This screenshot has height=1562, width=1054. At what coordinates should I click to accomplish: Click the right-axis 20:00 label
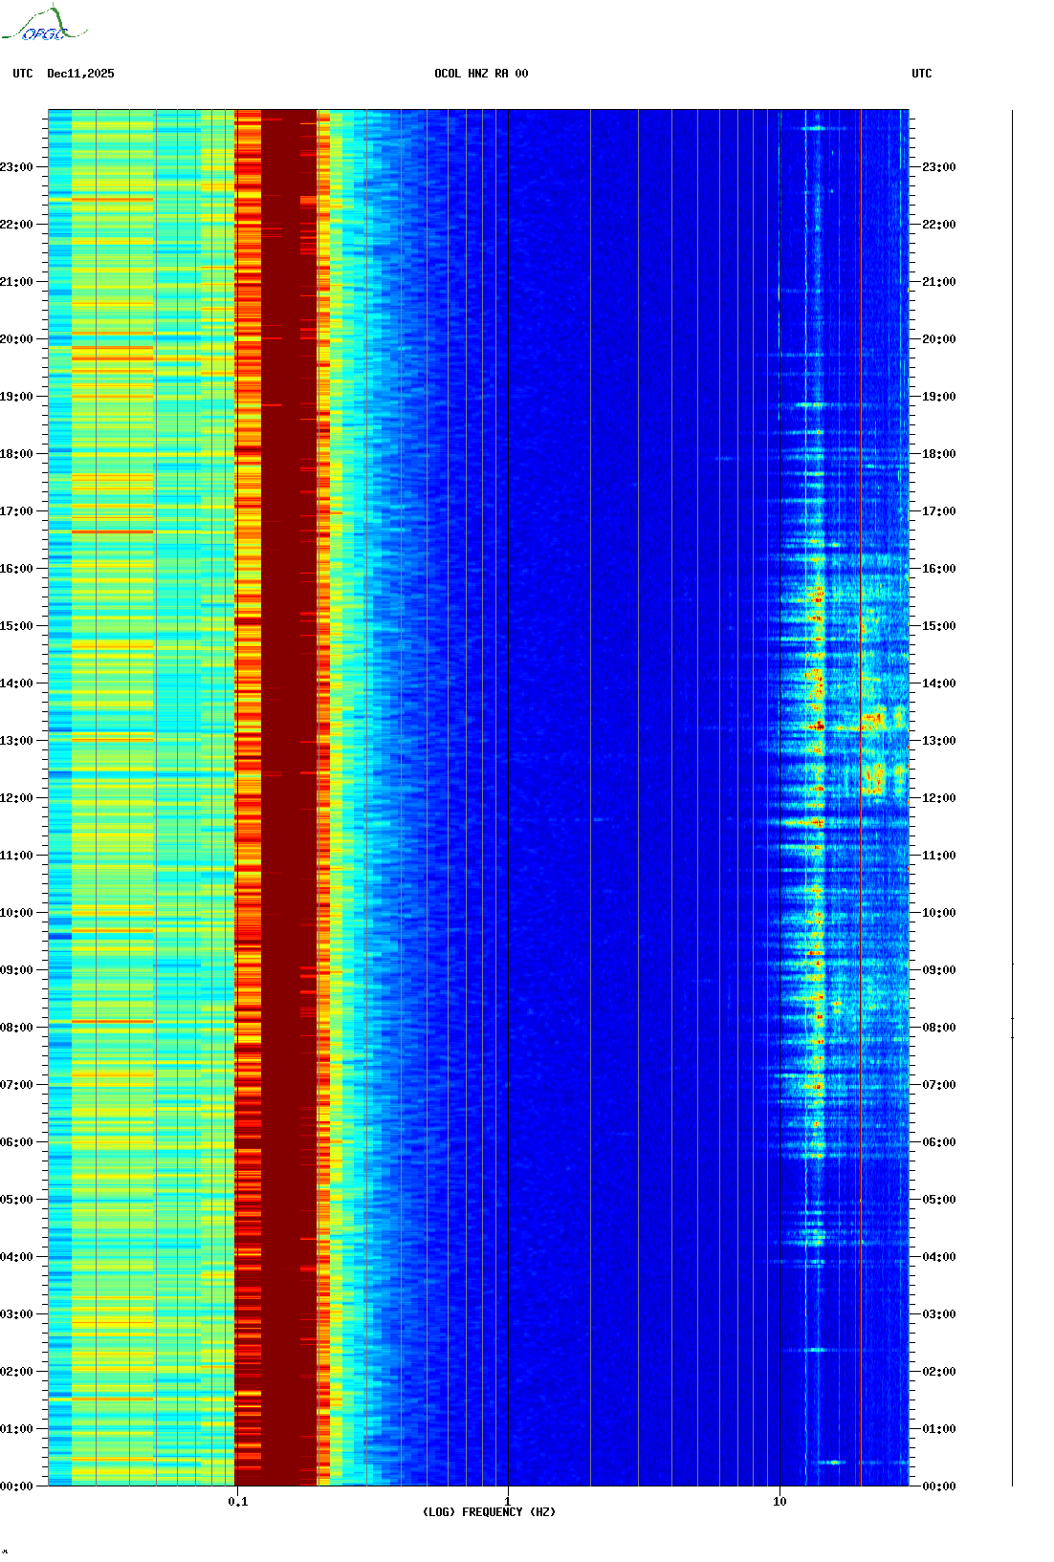pyautogui.click(x=939, y=339)
